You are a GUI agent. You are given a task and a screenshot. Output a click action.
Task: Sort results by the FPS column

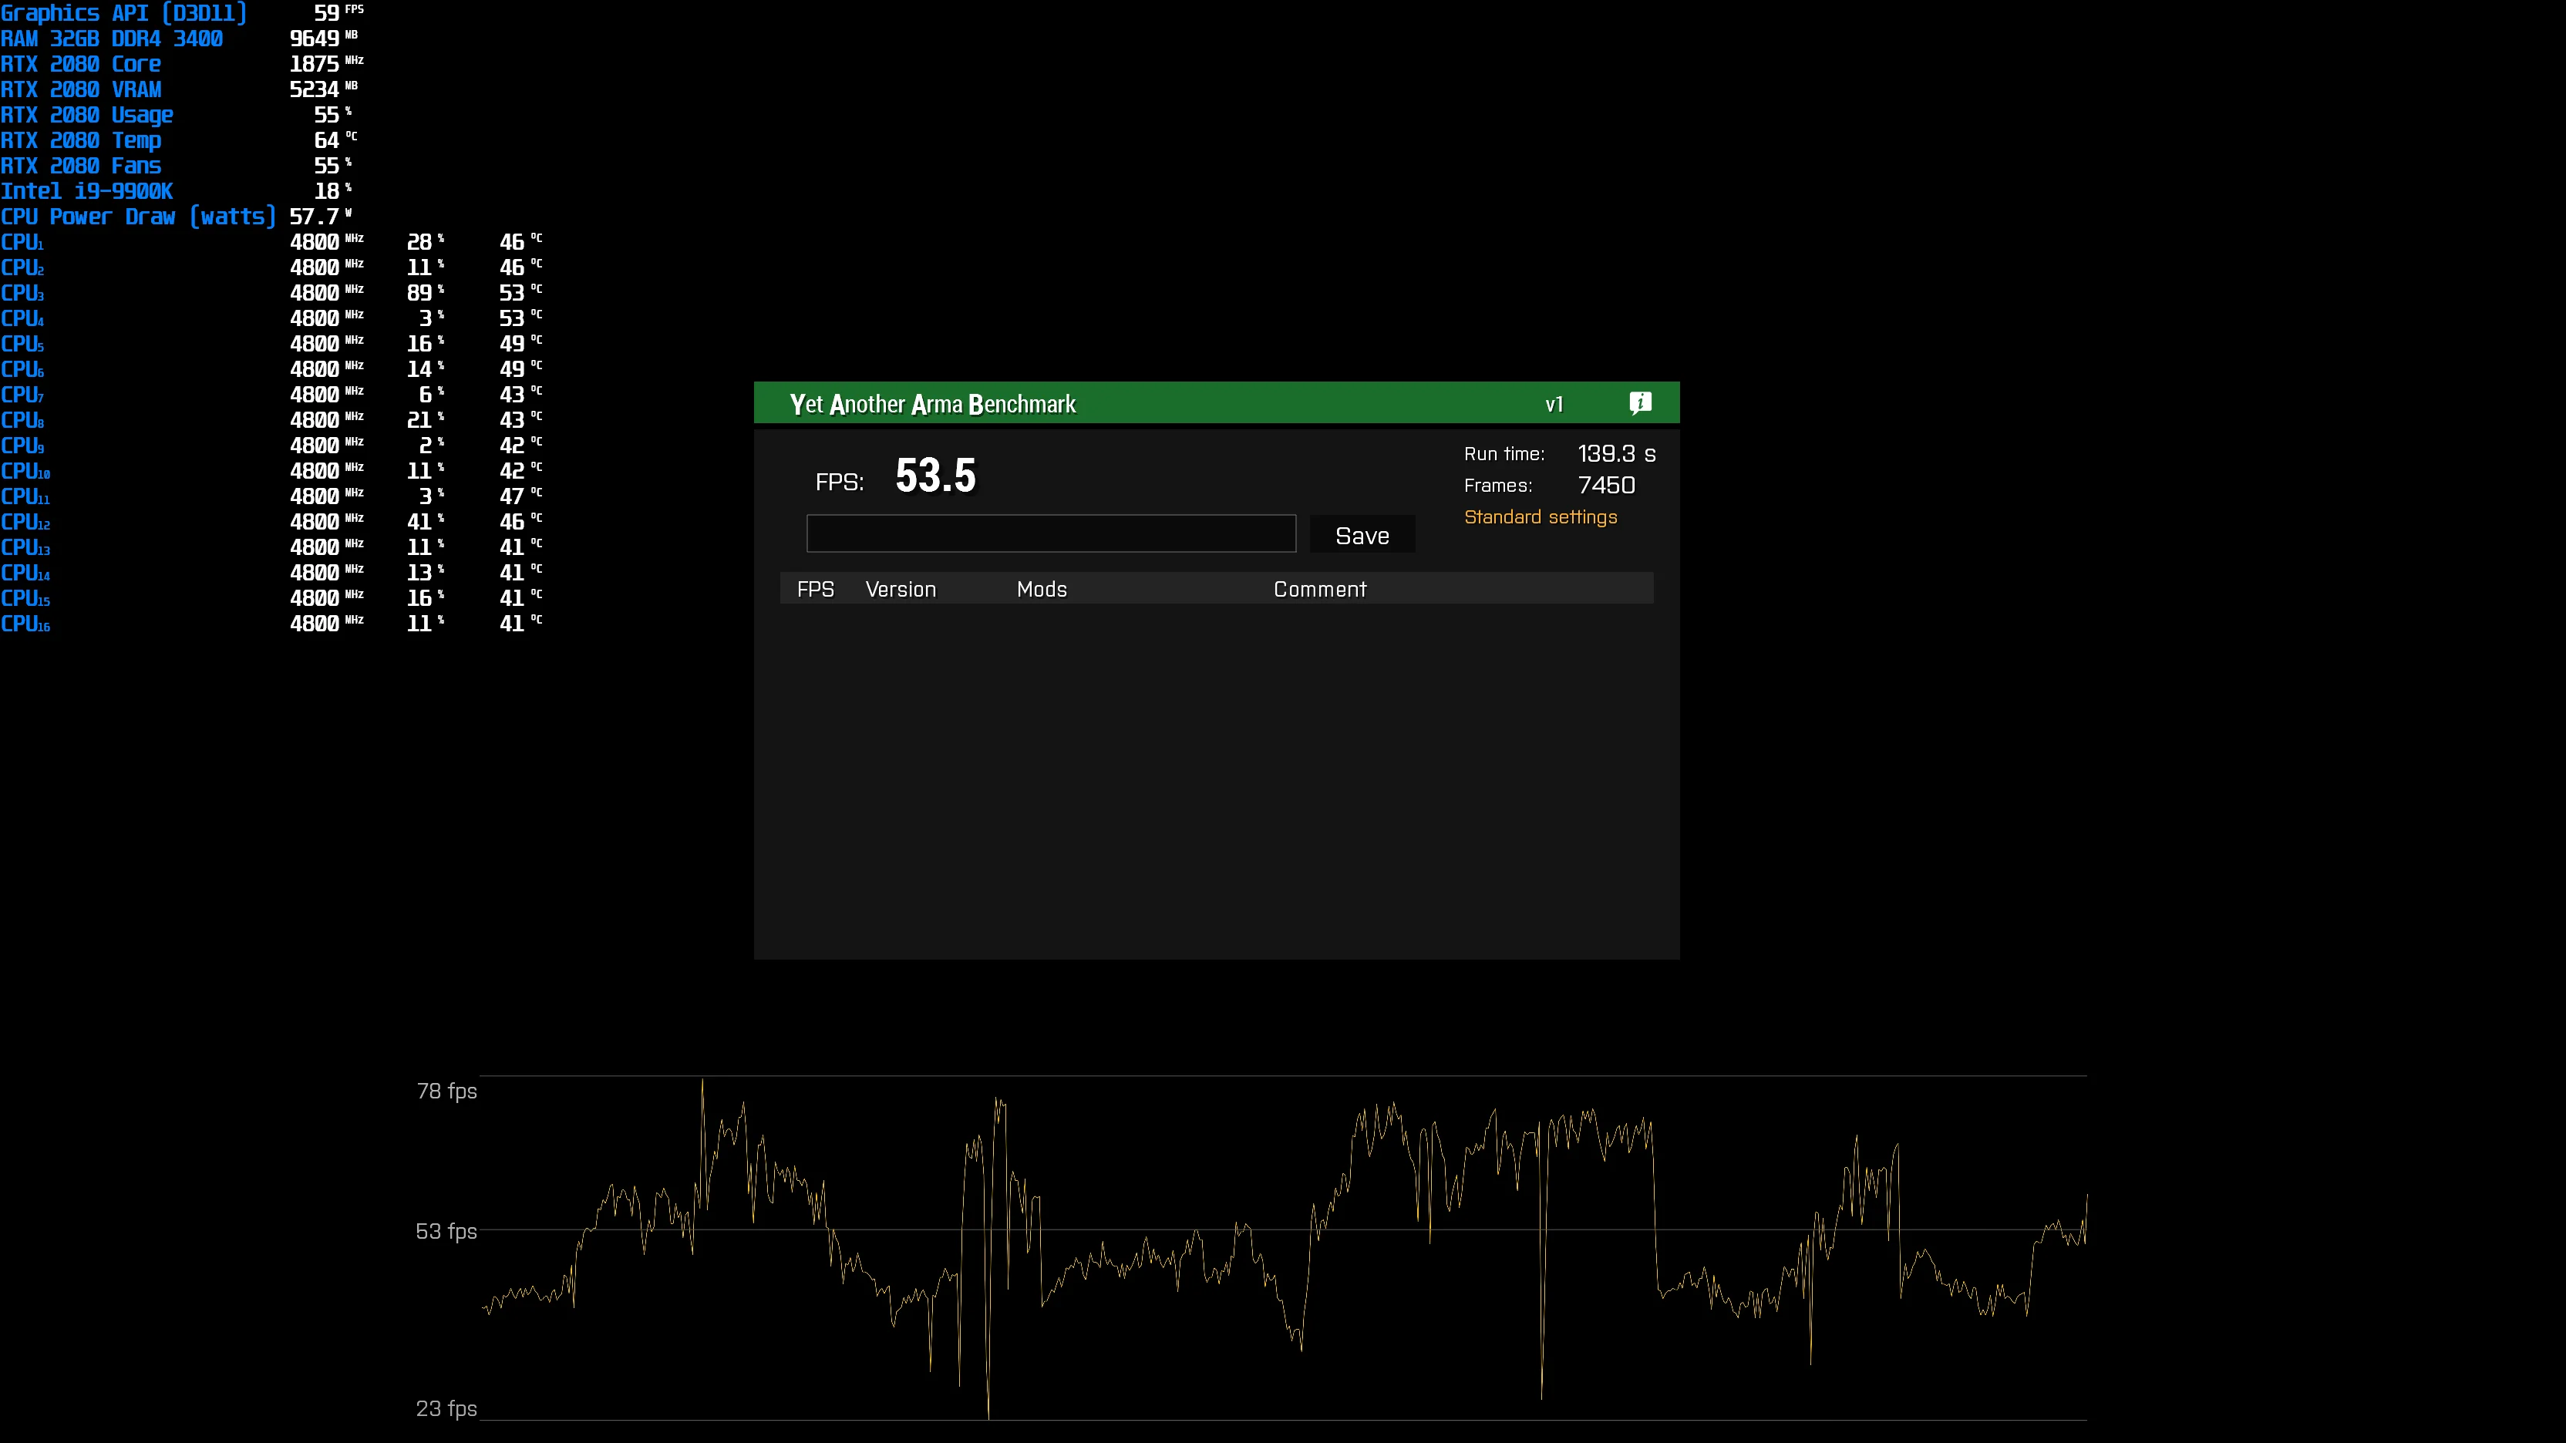pyautogui.click(x=815, y=589)
